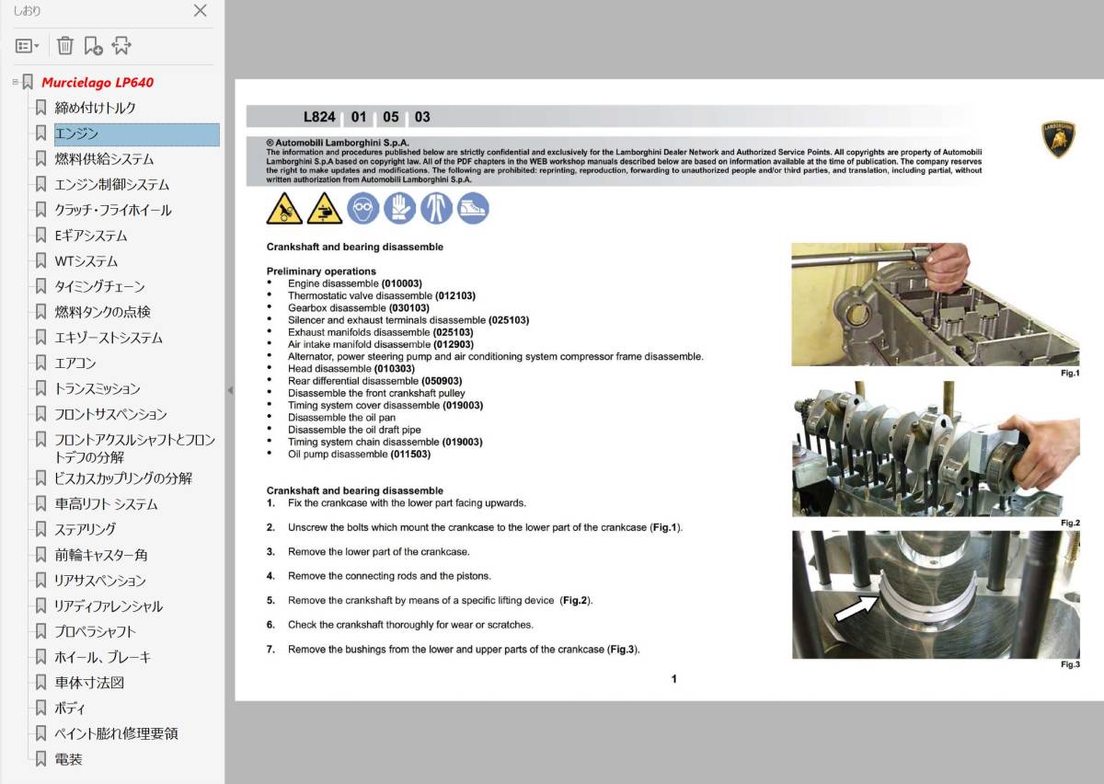Open the エンジン制御システム bookmark
This screenshot has width=1104, height=784.
click(x=112, y=184)
